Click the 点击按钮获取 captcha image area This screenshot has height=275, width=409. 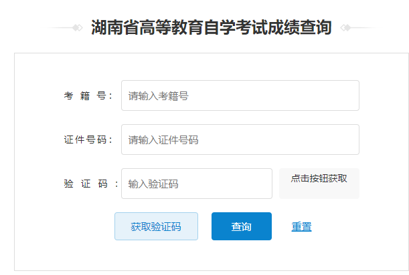(319, 184)
